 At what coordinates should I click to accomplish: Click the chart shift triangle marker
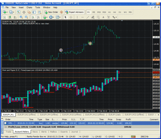click(x=122, y=21)
